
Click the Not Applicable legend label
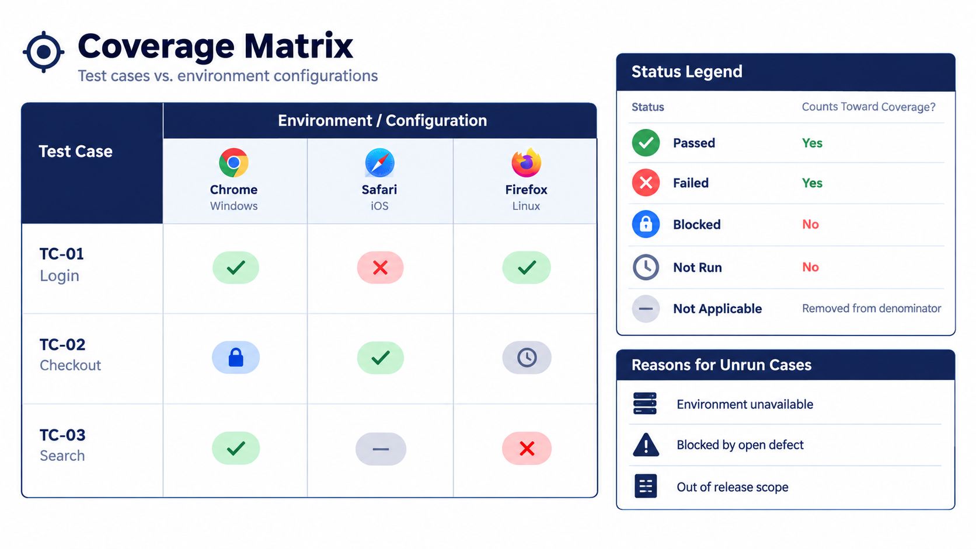pos(717,309)
